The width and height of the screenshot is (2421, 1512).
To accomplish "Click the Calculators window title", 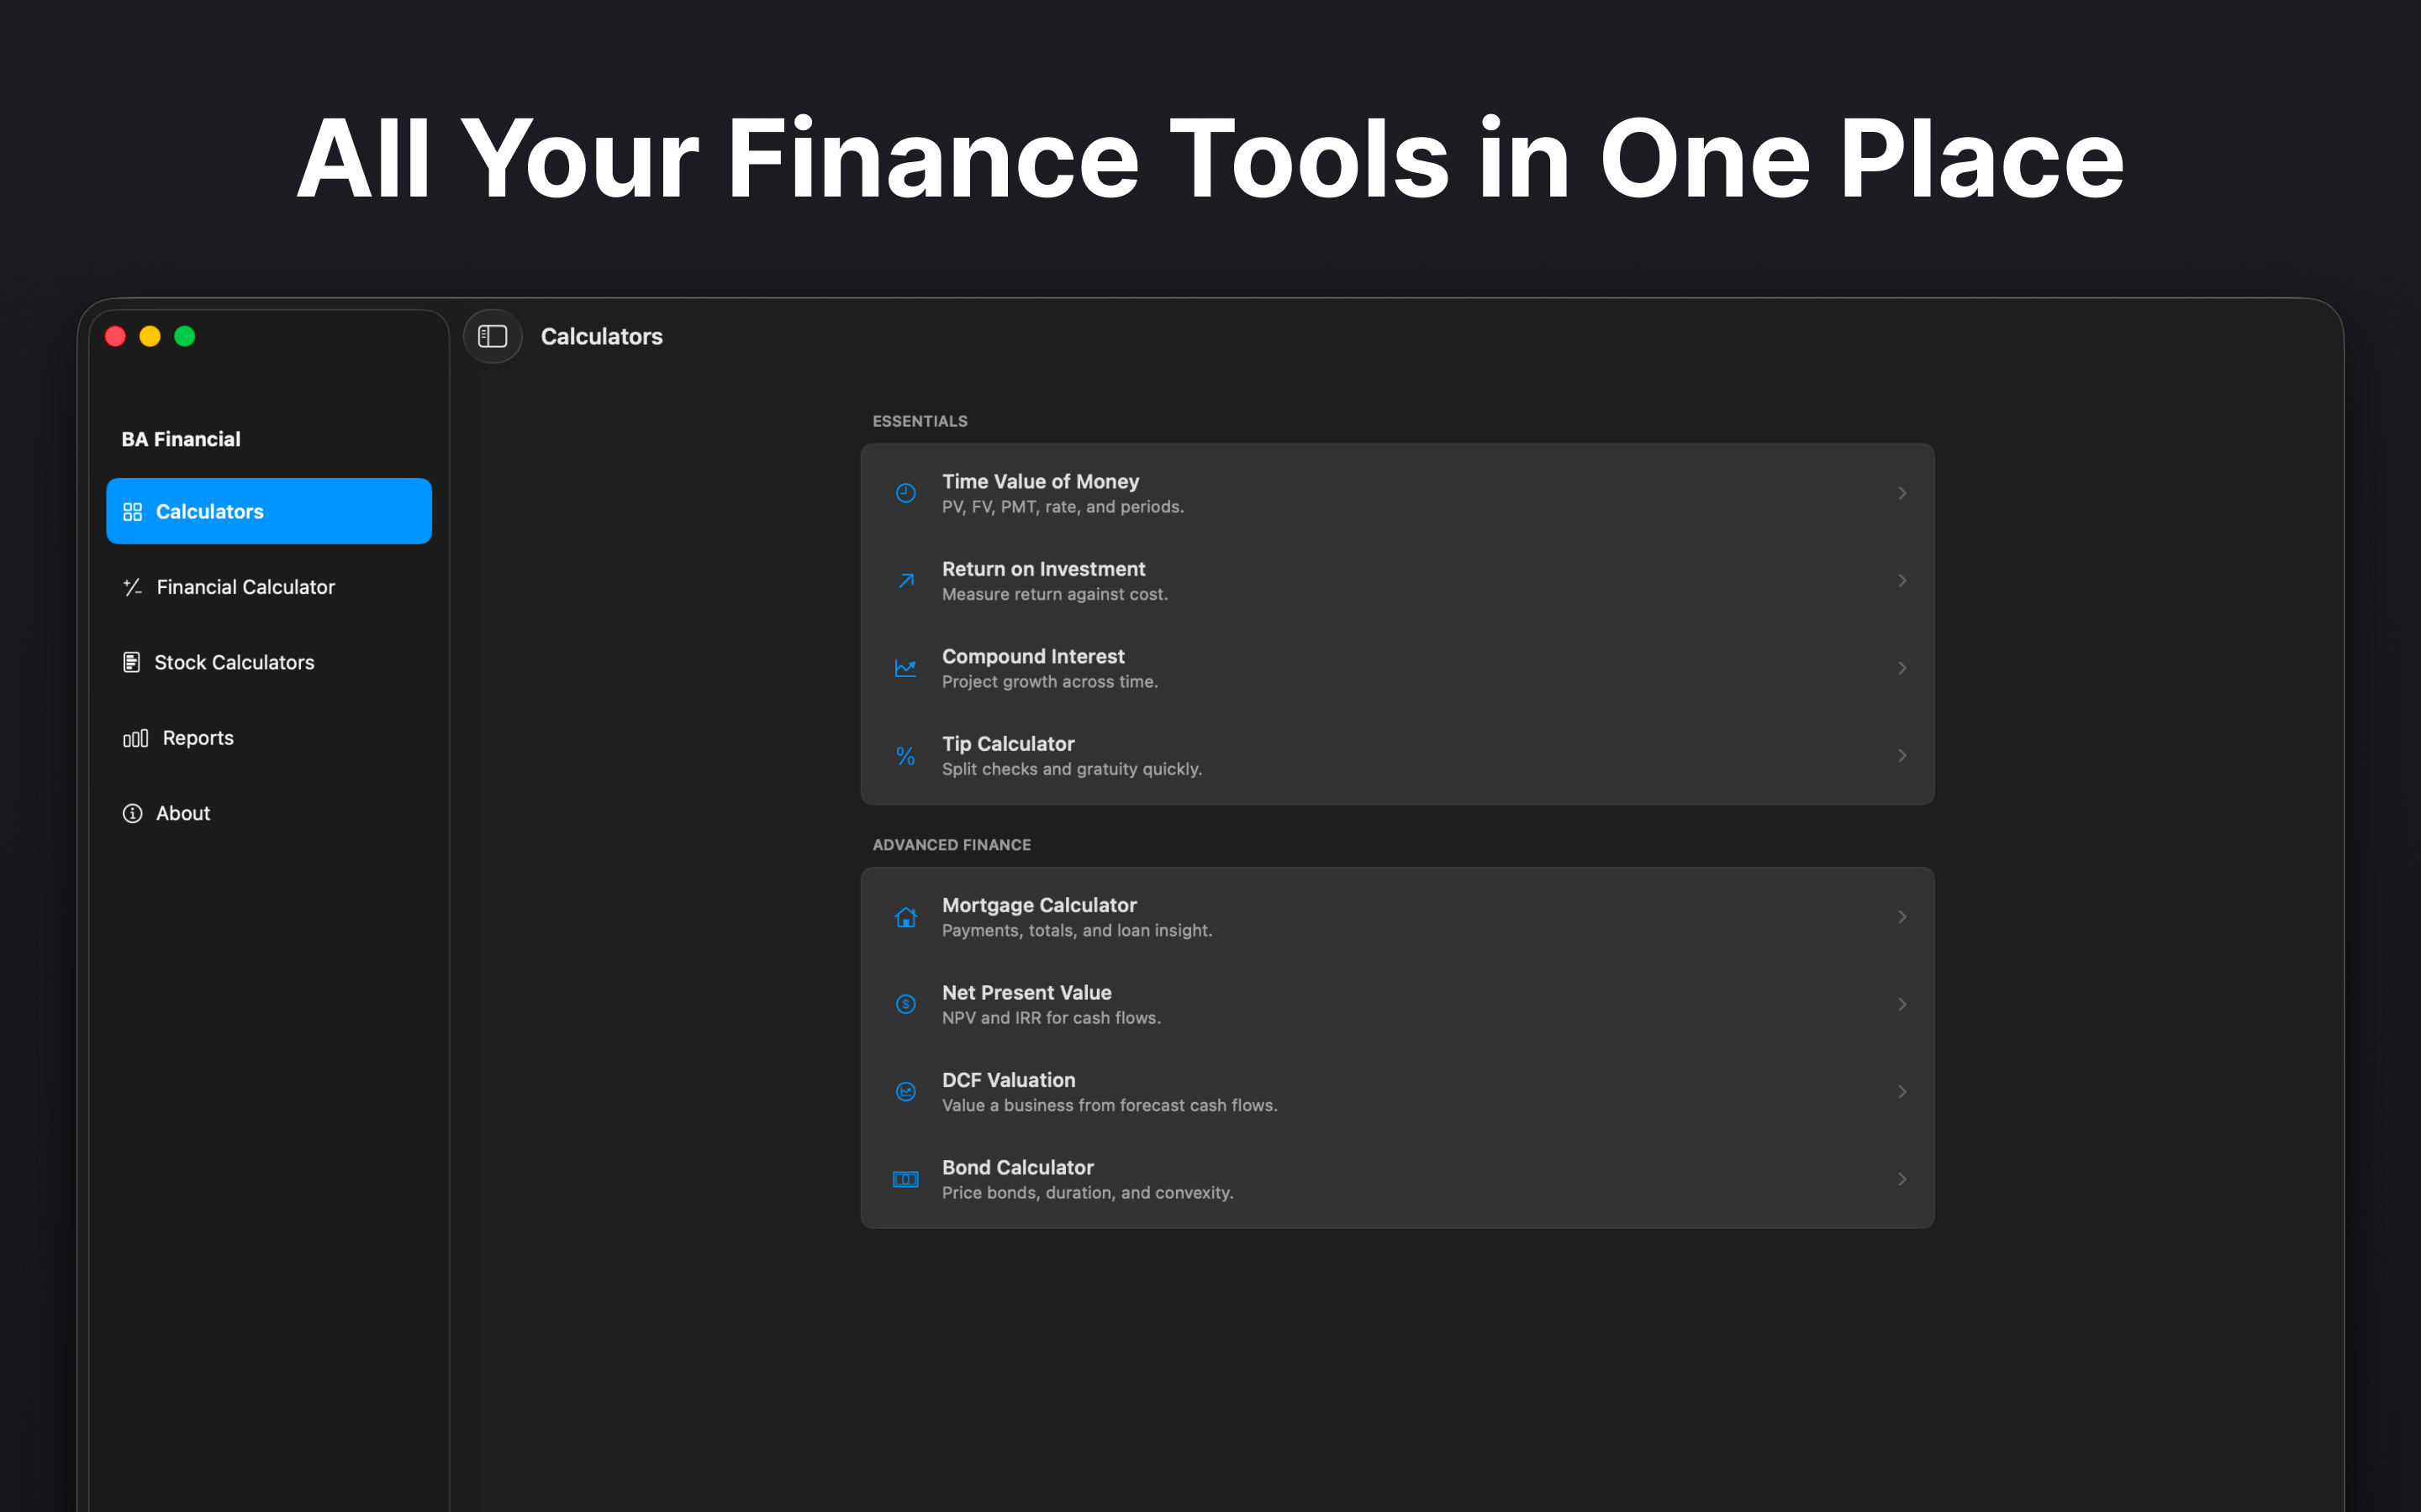I will click(x=601, y=336).
